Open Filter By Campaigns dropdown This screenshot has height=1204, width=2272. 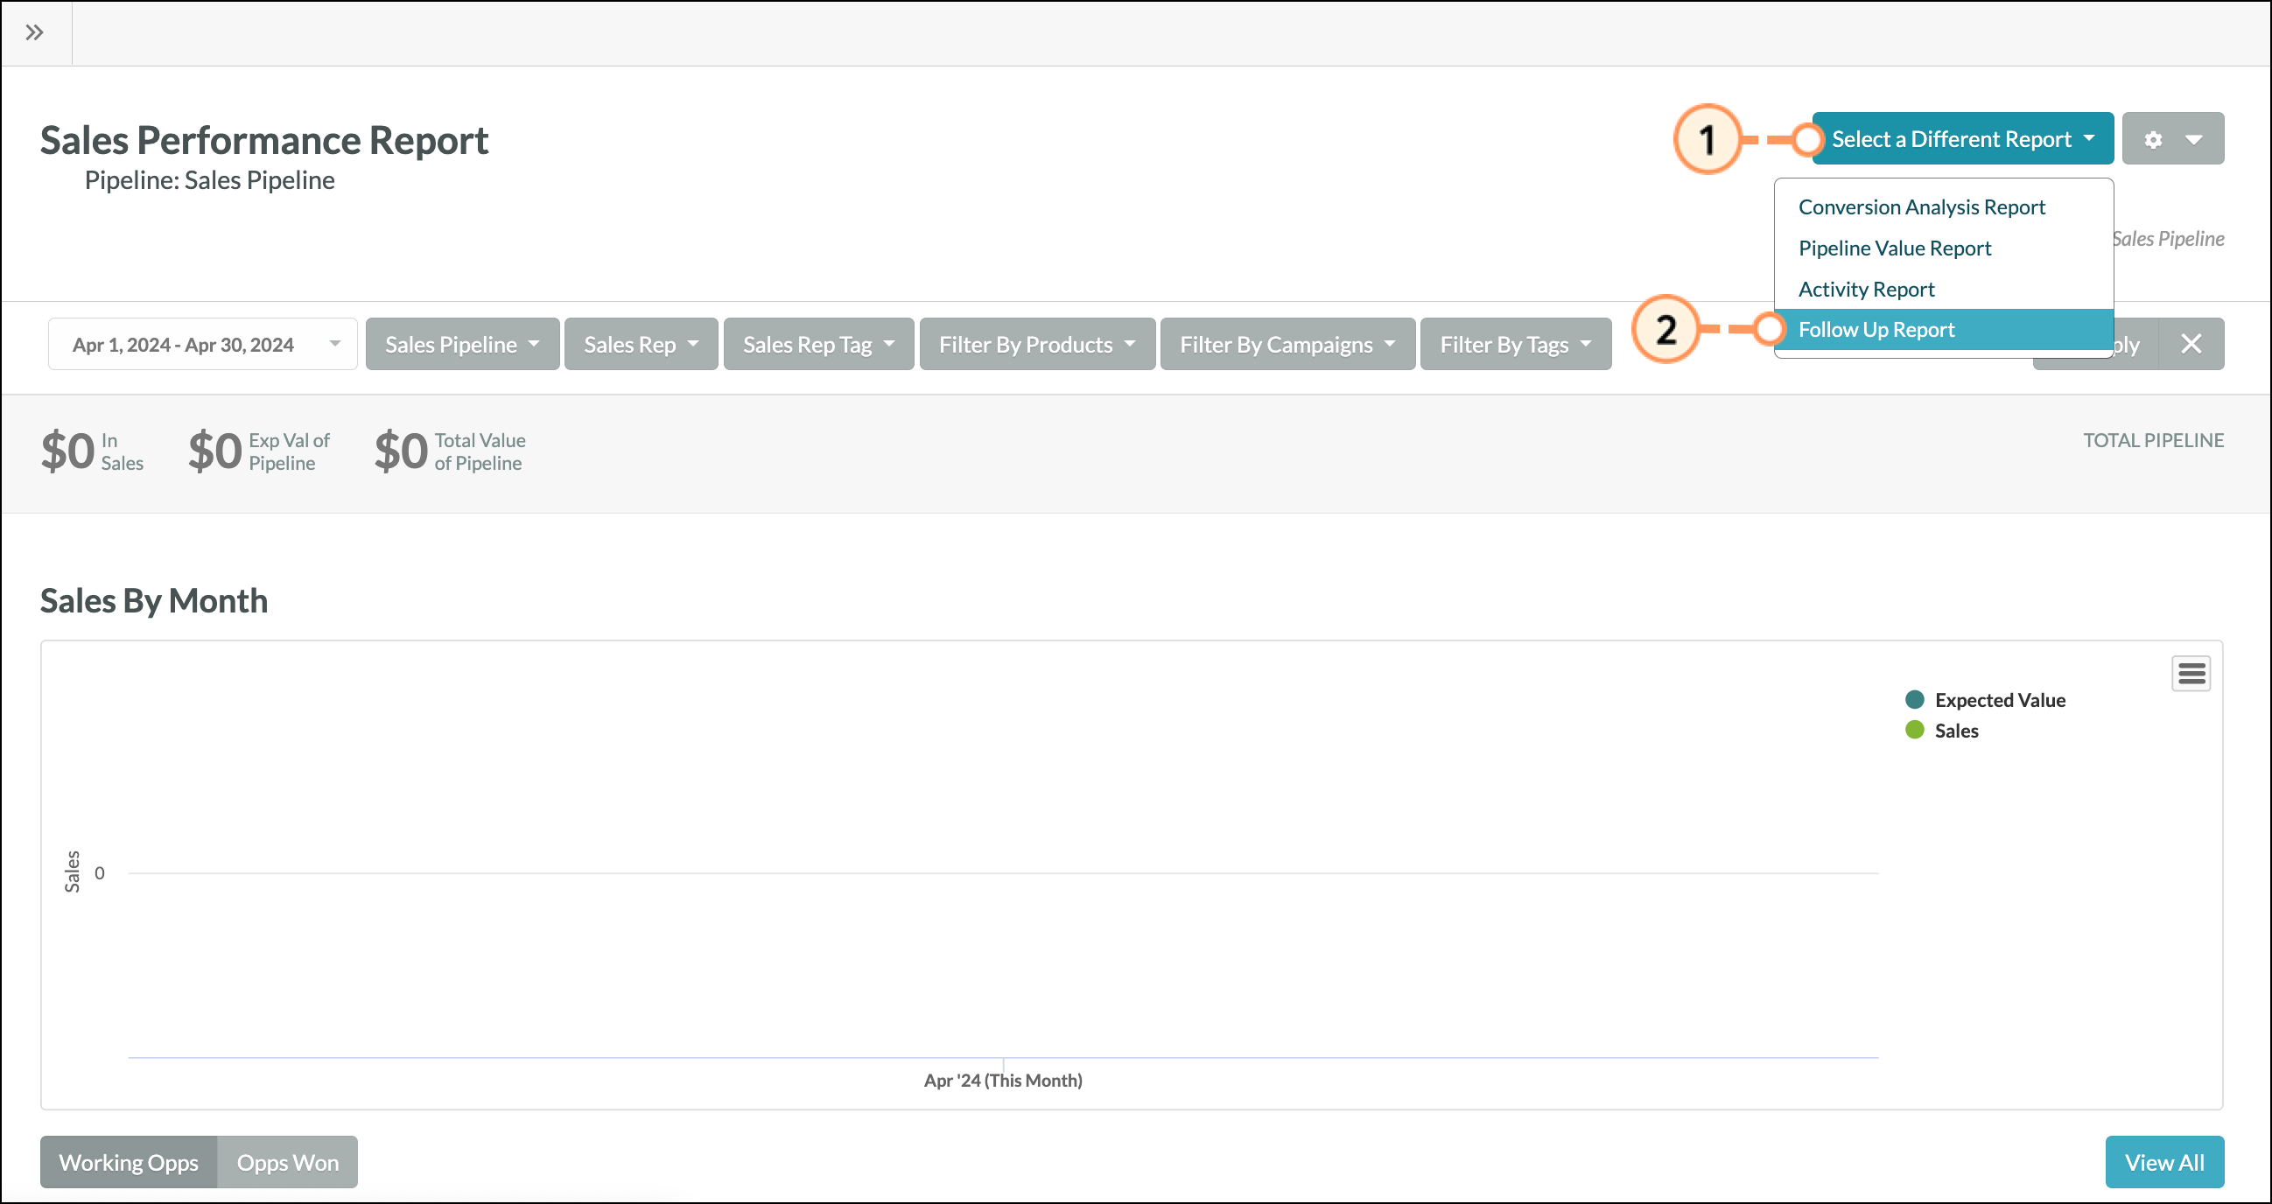pos(1287,344)
